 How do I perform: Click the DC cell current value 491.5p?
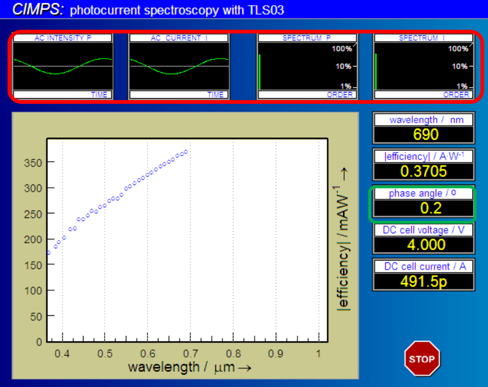coord(423,281)
